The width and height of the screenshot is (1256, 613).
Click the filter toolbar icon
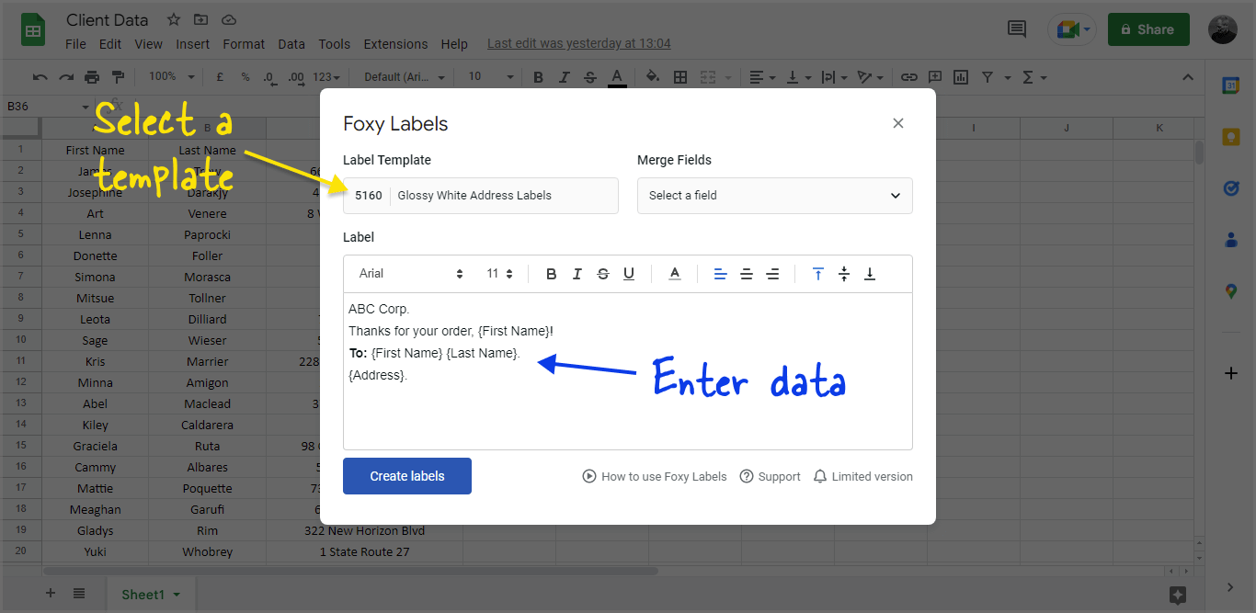click(988, 77)
